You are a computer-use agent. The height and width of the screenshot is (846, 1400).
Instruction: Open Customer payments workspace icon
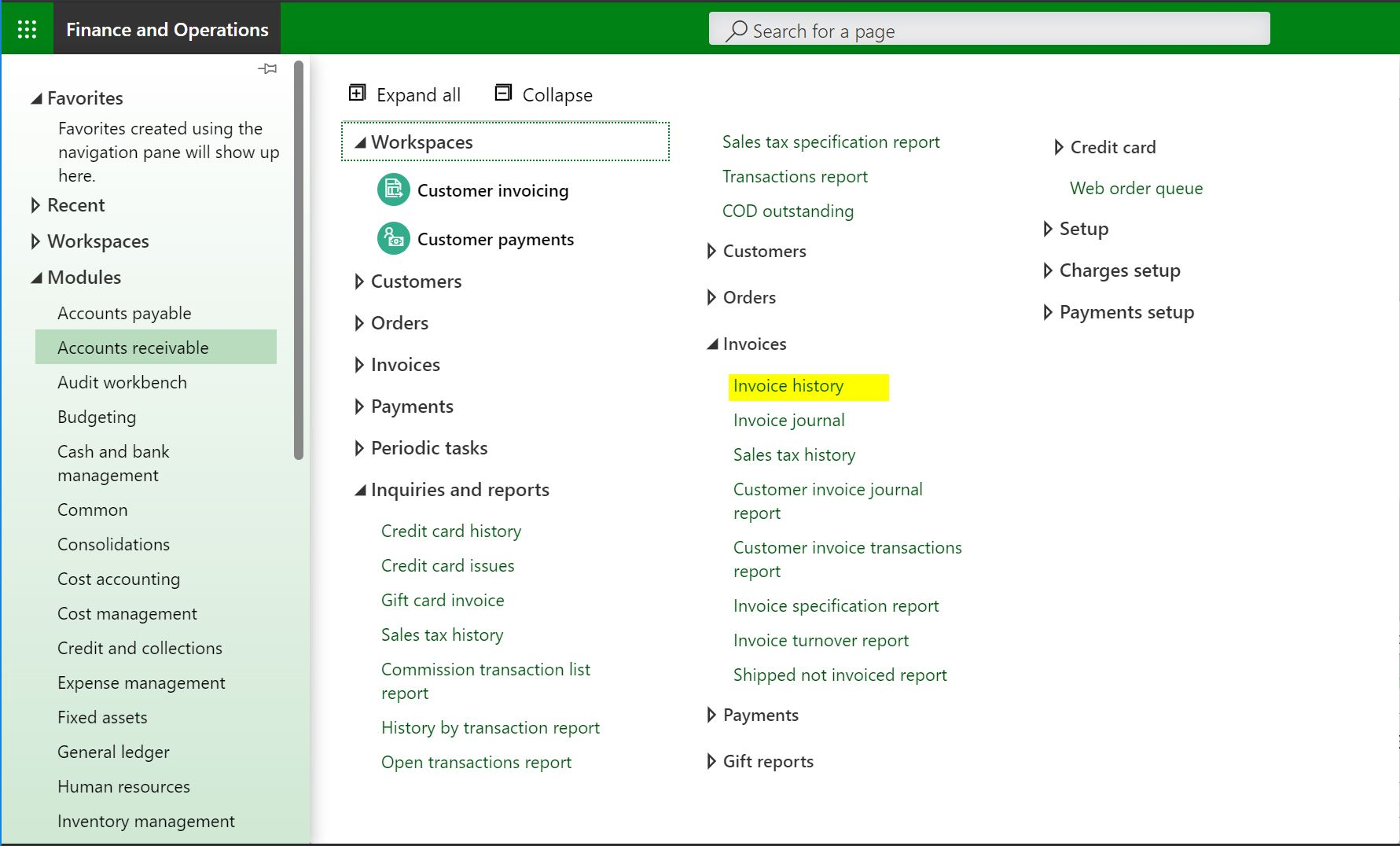coord(393,239)
